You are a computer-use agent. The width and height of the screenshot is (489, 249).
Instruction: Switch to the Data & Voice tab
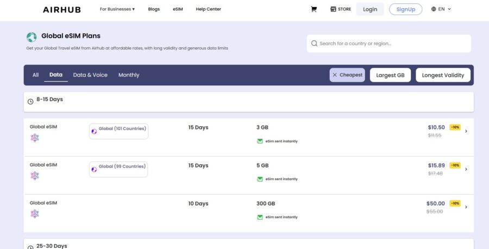pos(90,75)
